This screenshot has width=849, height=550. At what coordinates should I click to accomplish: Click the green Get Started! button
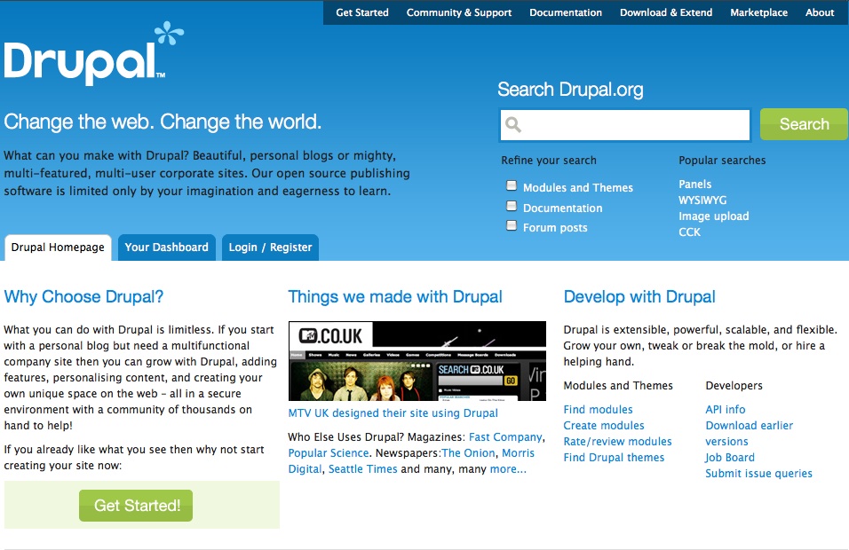pyautogui.click(x=137, y=506)
